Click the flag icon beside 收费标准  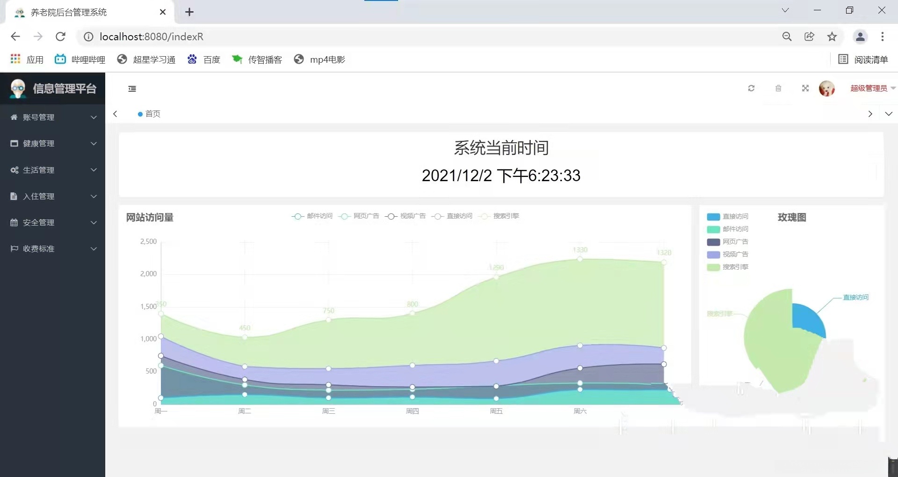coord(14,249)
